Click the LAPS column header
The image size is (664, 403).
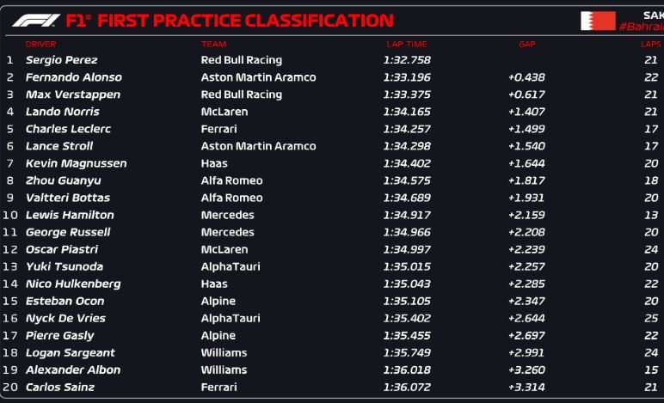tap(651, 44)
